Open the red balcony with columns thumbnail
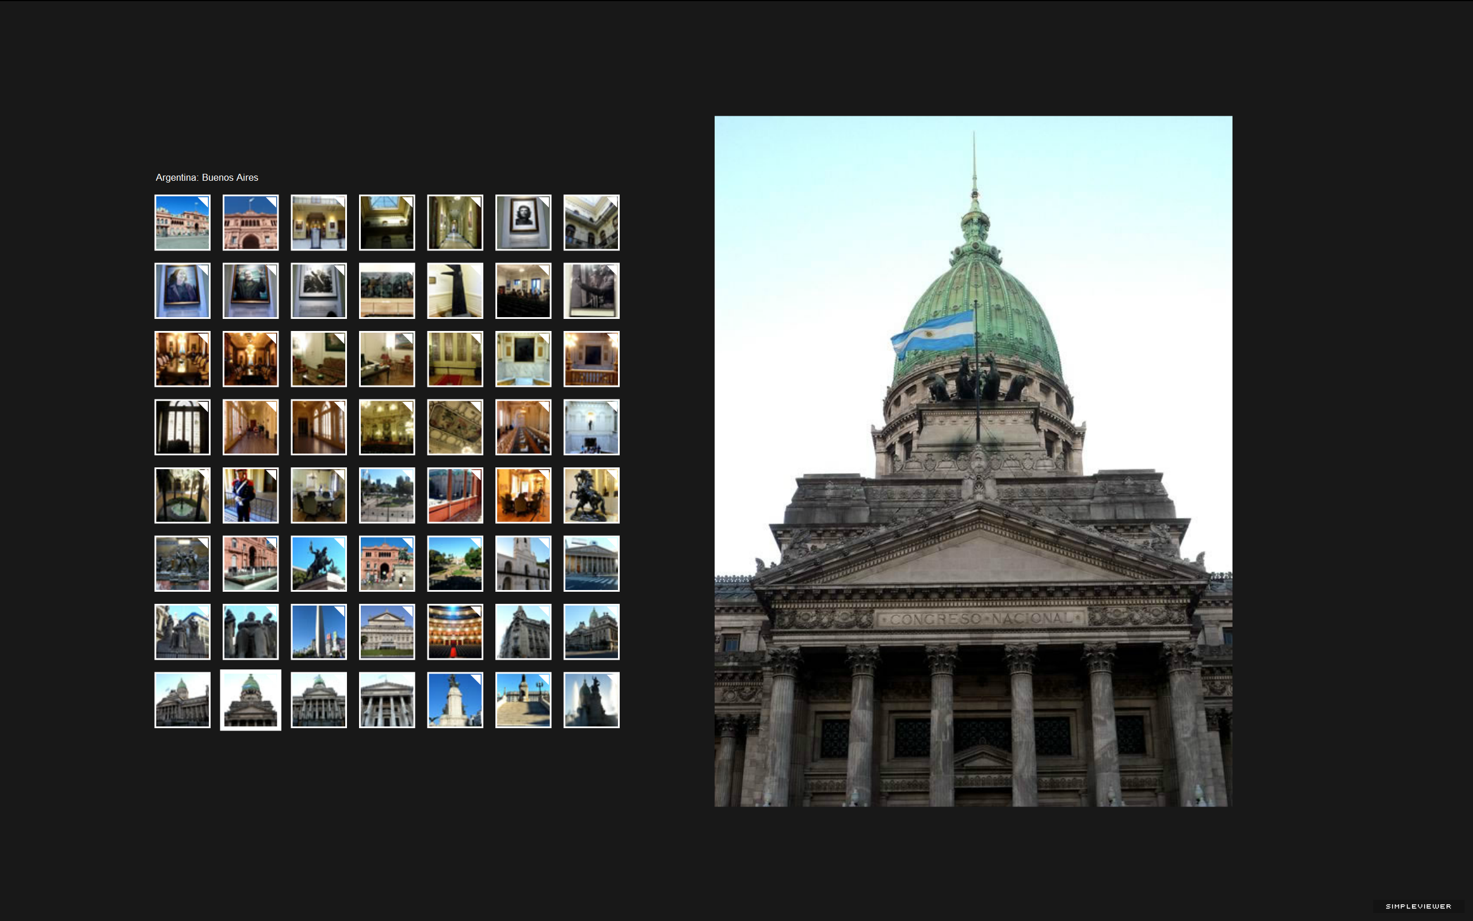 coord(455,495)
